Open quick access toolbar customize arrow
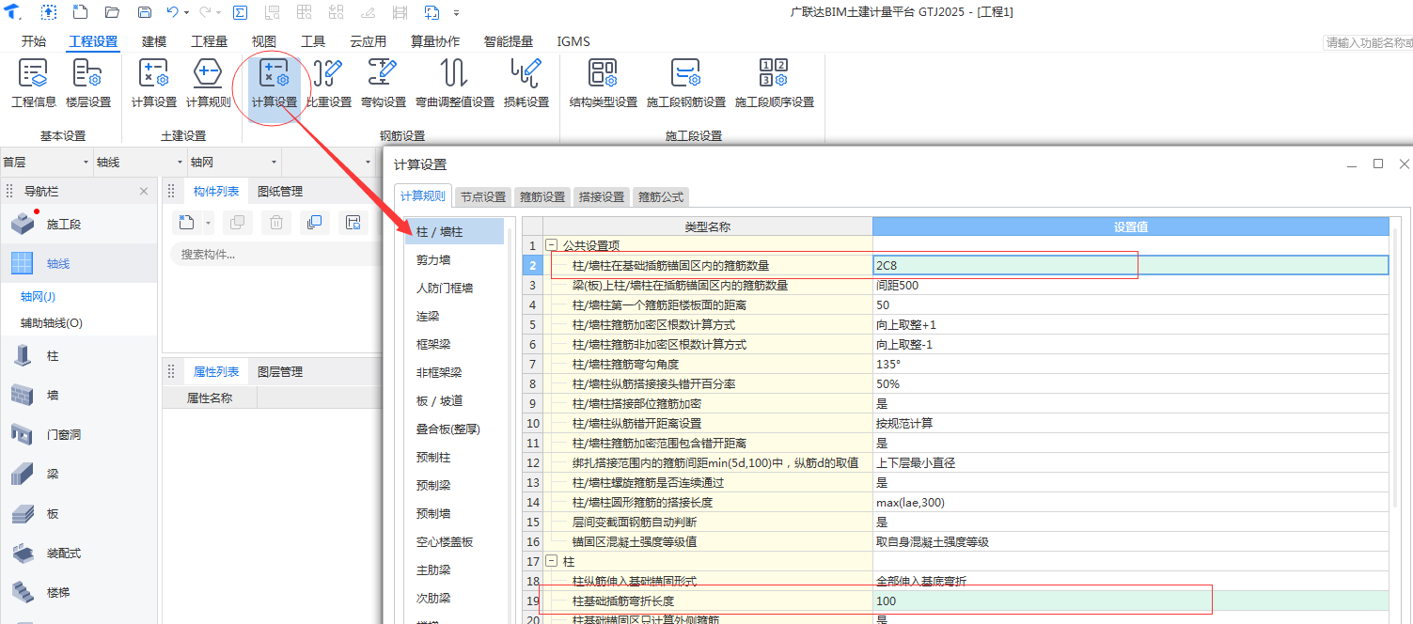The width and height of the screenshot is (1413, 624). [x=457, y=13]
